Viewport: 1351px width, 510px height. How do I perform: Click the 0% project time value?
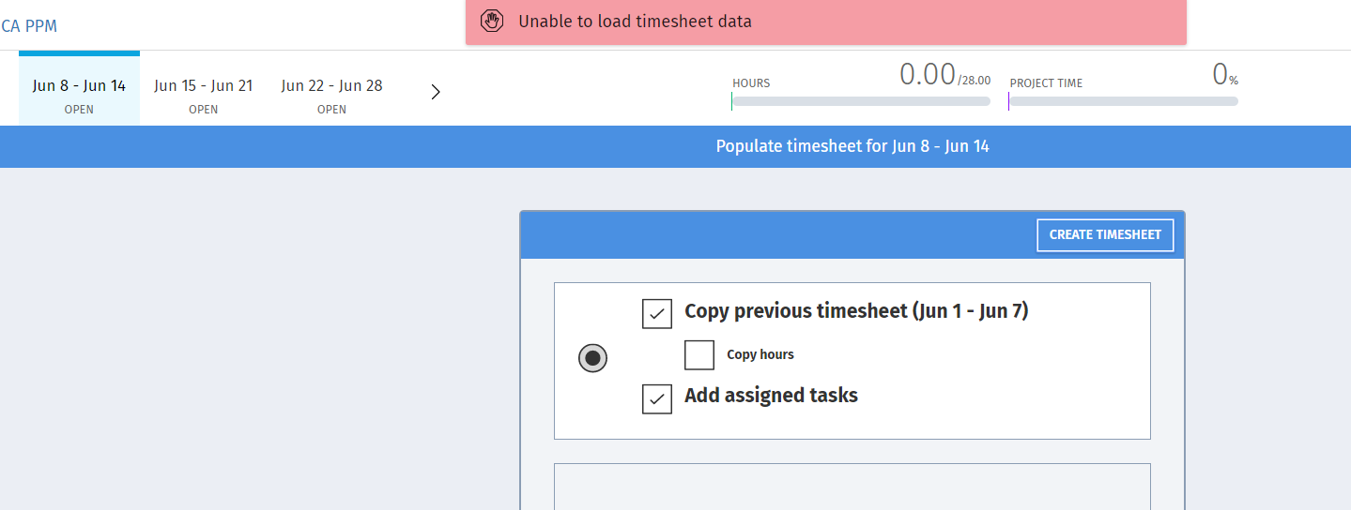click(x=1221, y=74)
